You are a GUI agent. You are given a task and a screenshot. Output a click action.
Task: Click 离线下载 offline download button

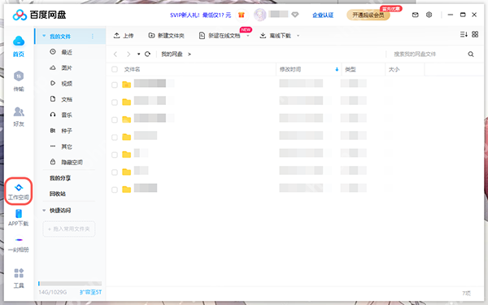276,36
